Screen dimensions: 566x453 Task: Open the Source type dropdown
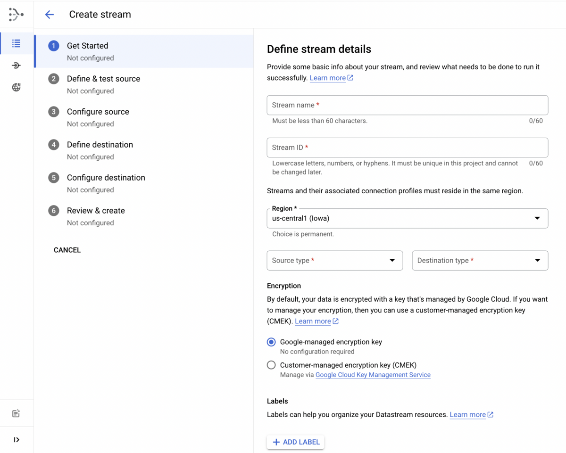[335, 260]
